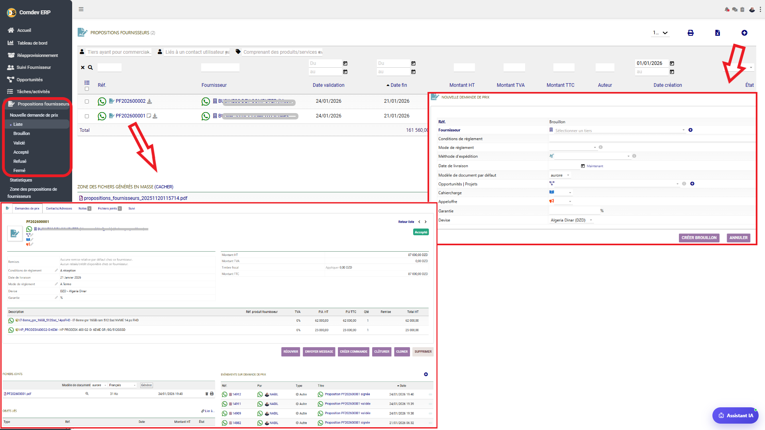Open Tableau de bord in sidebar

coord(32,43)
